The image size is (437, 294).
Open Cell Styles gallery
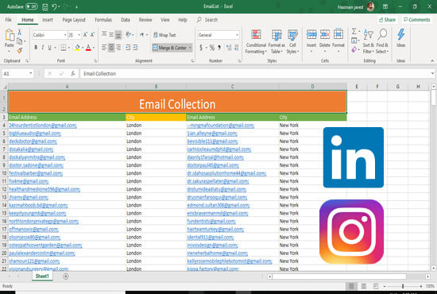click(292, 41)
